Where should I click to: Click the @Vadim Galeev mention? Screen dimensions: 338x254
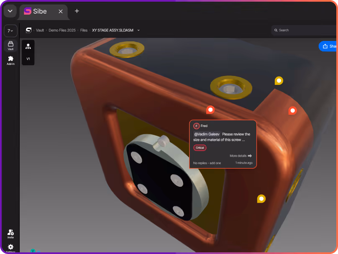pyautogui.click(x=207, y=134)
